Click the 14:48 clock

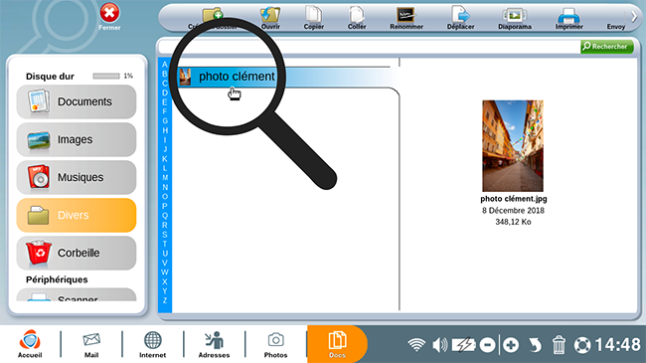(x=617, y=345)
